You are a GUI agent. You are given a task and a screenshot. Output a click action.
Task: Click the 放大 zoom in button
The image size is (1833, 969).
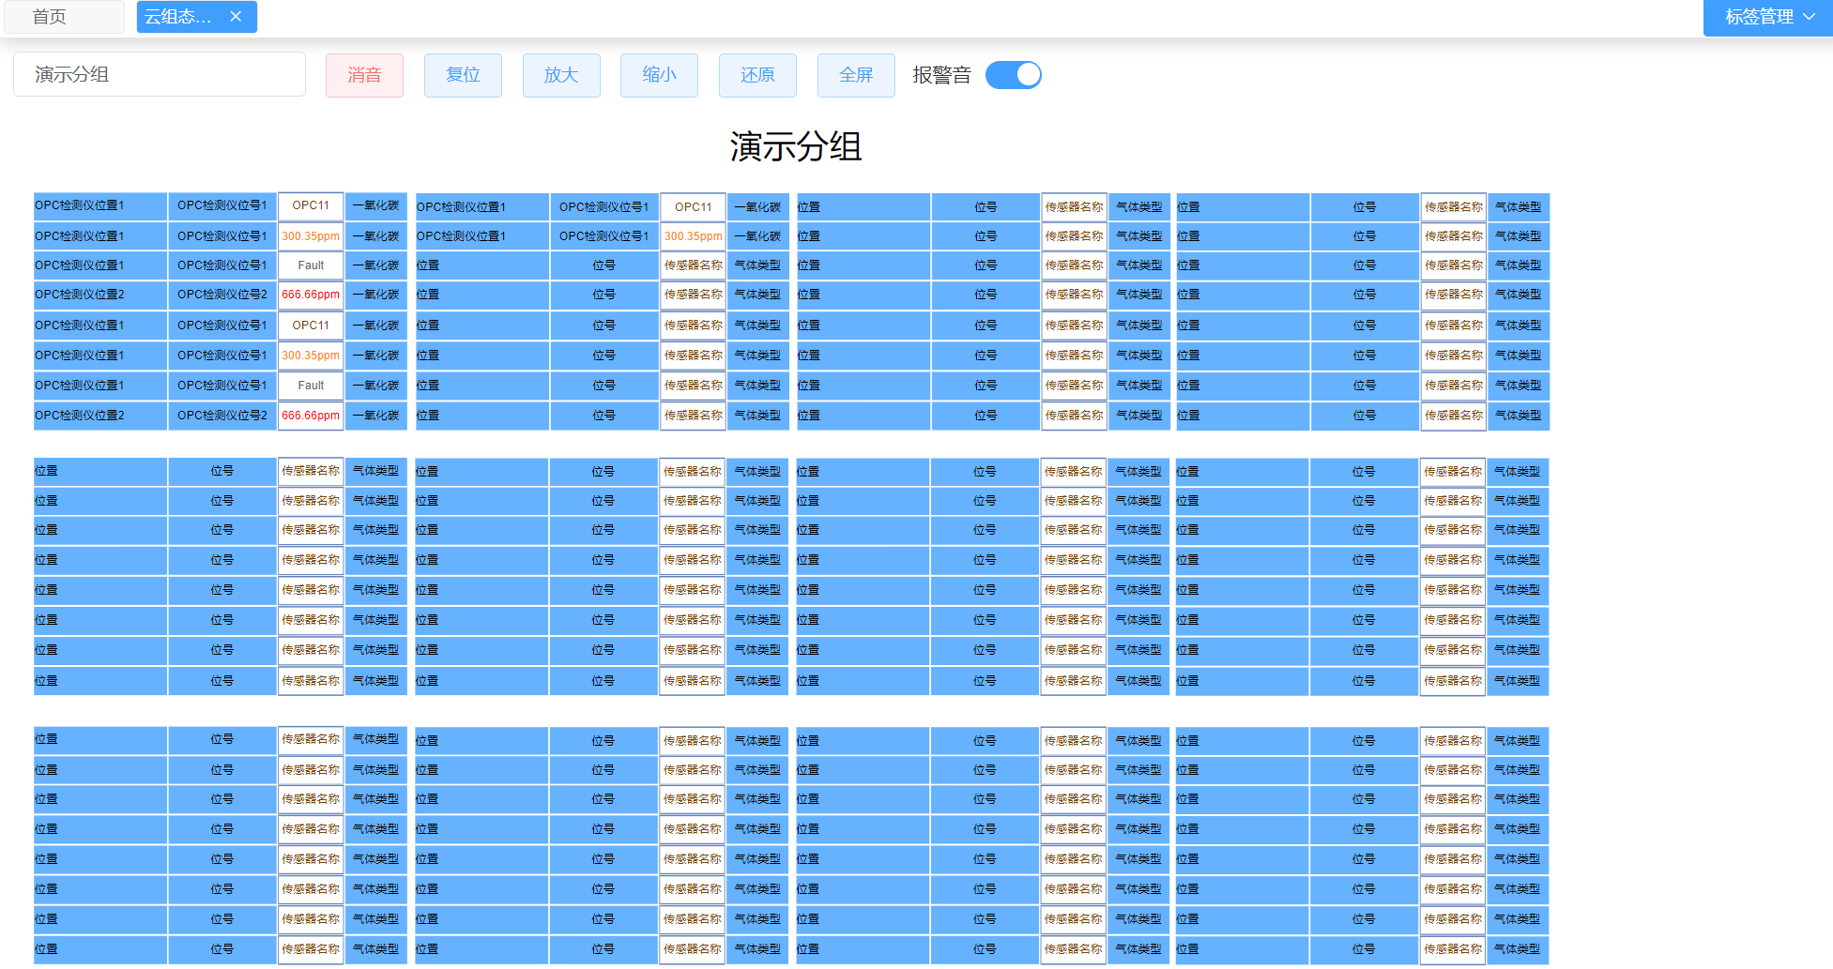pyautogui.click(x=561, y=75)
